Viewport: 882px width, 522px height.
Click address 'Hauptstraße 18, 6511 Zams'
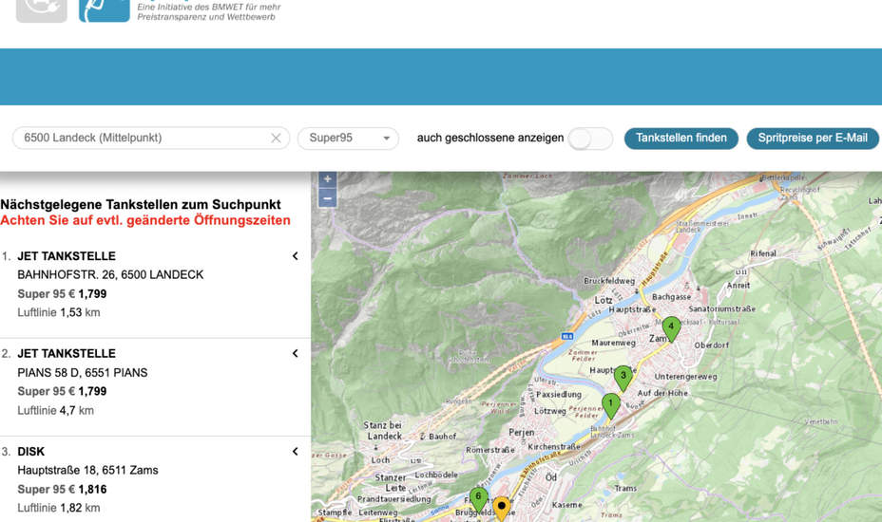tap(87, 471)
